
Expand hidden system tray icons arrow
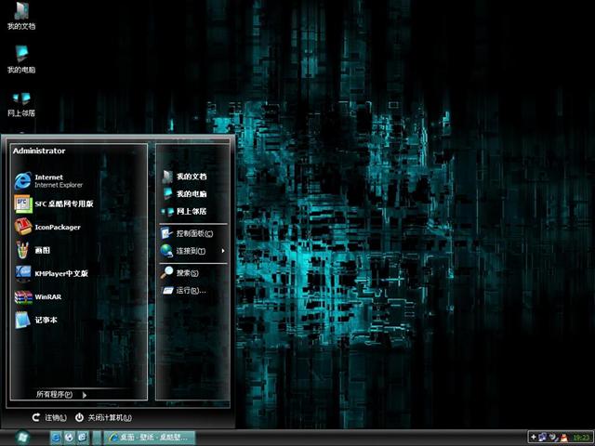(x=533, y=437)
